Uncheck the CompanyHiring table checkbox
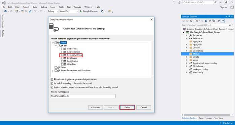The height and width of the screenshot is (125, 235). pos(62,55)
